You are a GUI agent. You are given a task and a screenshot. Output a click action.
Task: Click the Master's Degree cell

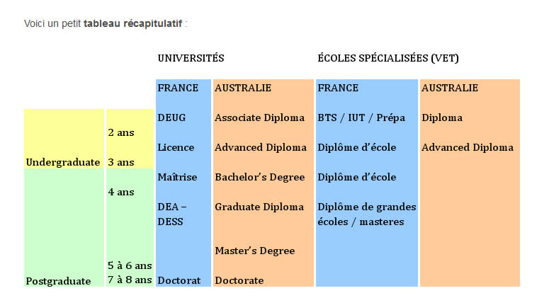click(254, 251)
